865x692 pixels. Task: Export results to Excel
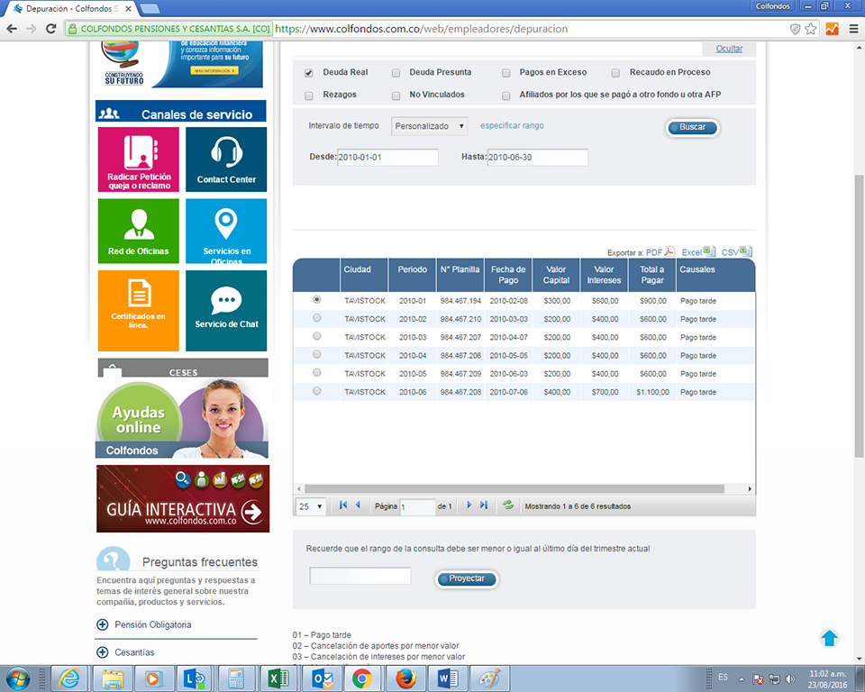point(697,252)
